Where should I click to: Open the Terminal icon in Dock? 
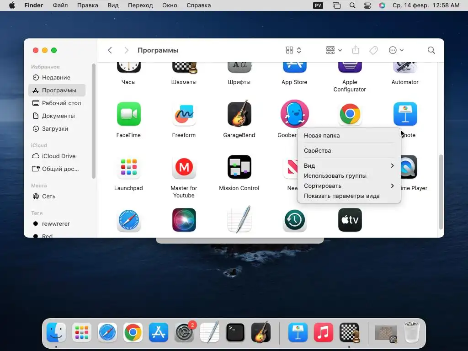(235, 332)
